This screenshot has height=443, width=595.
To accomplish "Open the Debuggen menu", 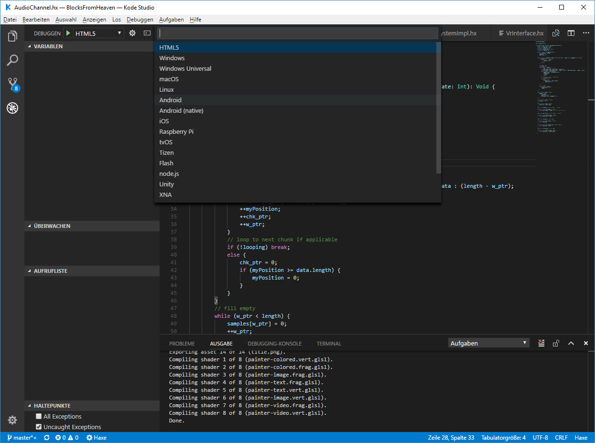I will (x=140, y=20).
